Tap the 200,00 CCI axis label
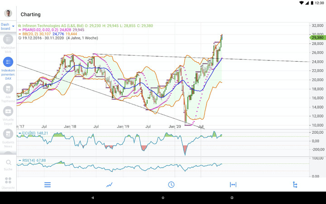The image size is (326, 204). point(318,132)
